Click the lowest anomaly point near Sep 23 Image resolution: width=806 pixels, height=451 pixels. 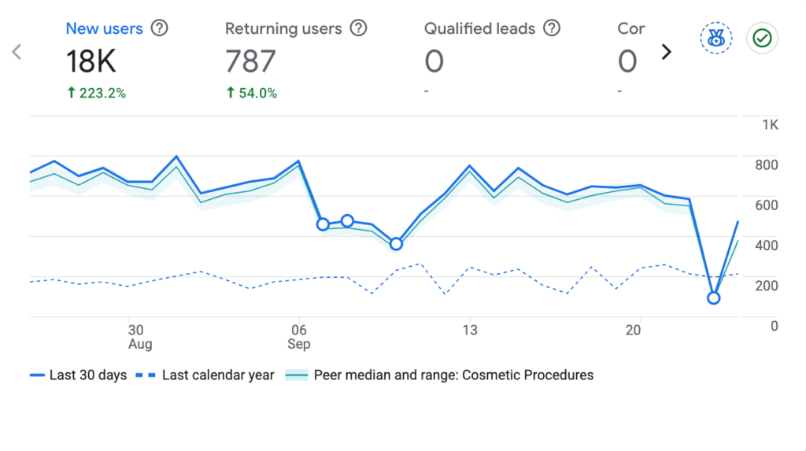coord(713,298)
